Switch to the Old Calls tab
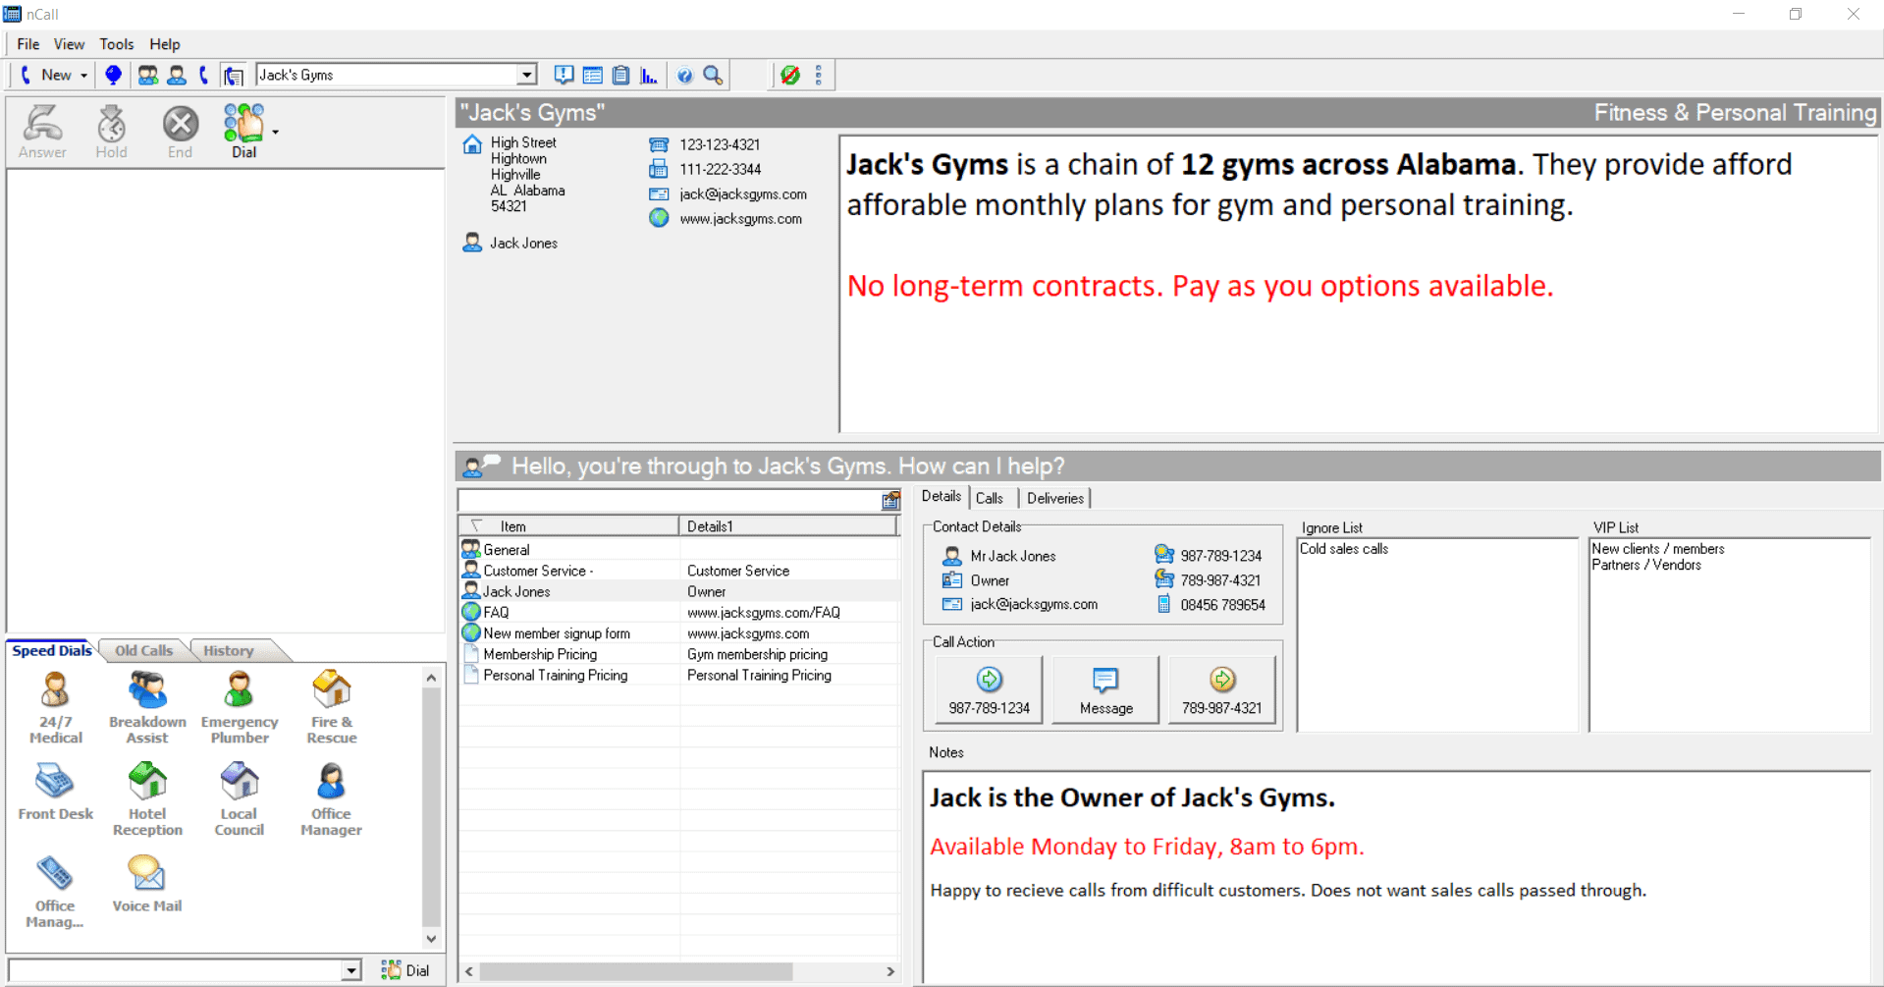This screenshot has height=987, width=1884. pos(143,650)
